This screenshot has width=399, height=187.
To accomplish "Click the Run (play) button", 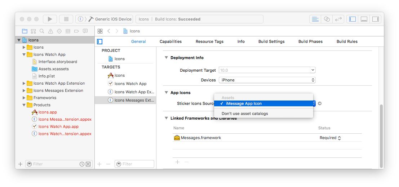I will click(x=50, y=19).
